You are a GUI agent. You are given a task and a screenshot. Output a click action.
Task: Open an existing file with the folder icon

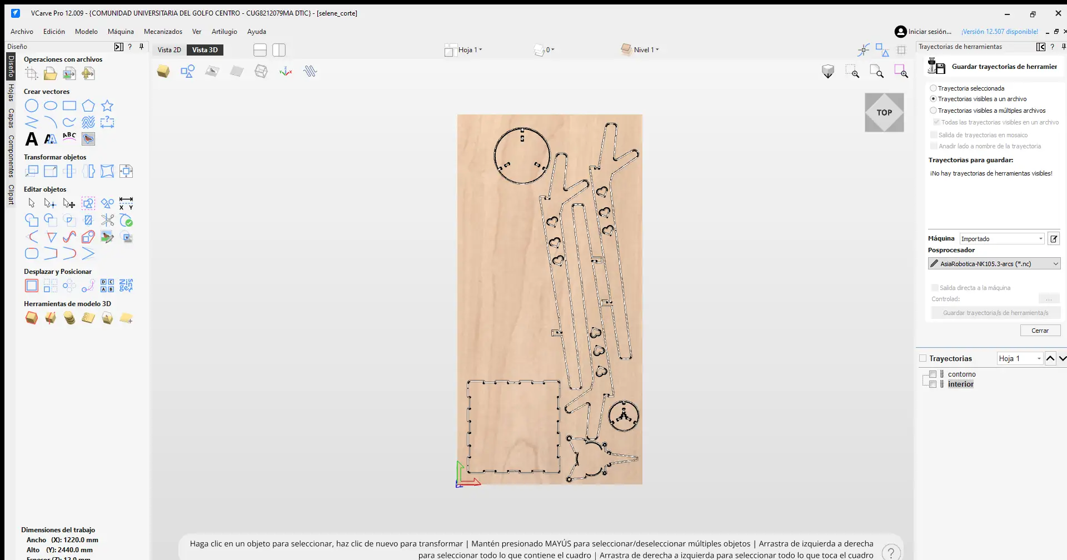pyautogui.click(x=51, y=73)
